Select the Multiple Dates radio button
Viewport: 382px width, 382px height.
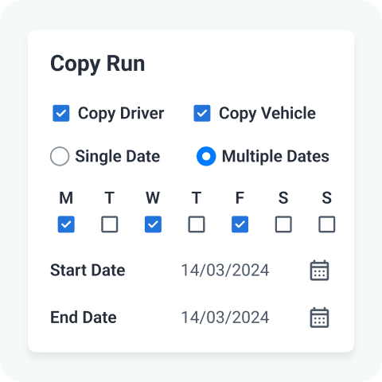[206, 156]
